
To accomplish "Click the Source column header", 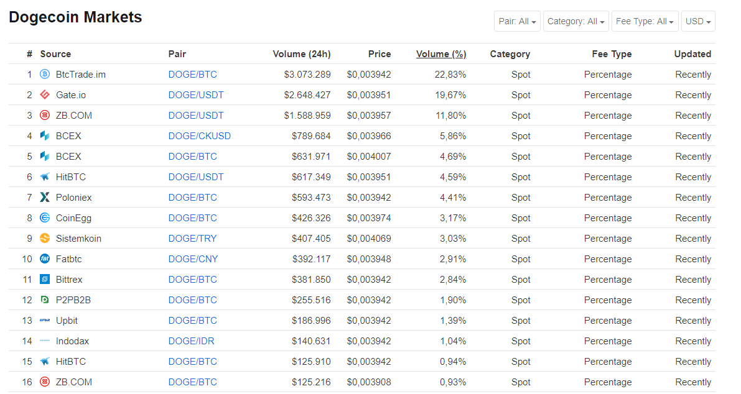I will point(55,54).
